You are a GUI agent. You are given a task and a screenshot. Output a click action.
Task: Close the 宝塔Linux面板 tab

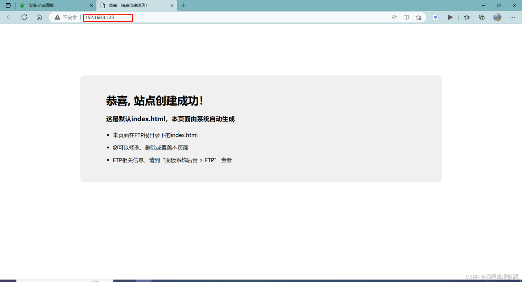click(x=91, y=5)
